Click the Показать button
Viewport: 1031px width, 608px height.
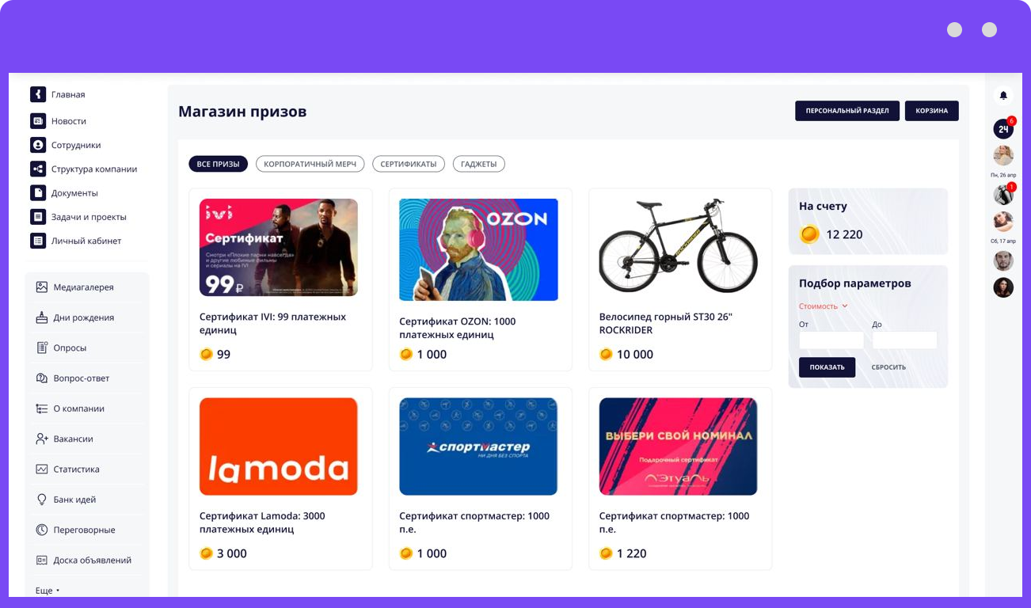(x=827, y=367)
